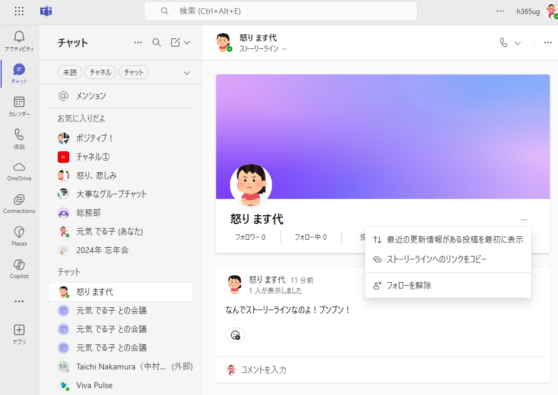Click settings ellipsis next to h365ug

(x=500, y=12)
